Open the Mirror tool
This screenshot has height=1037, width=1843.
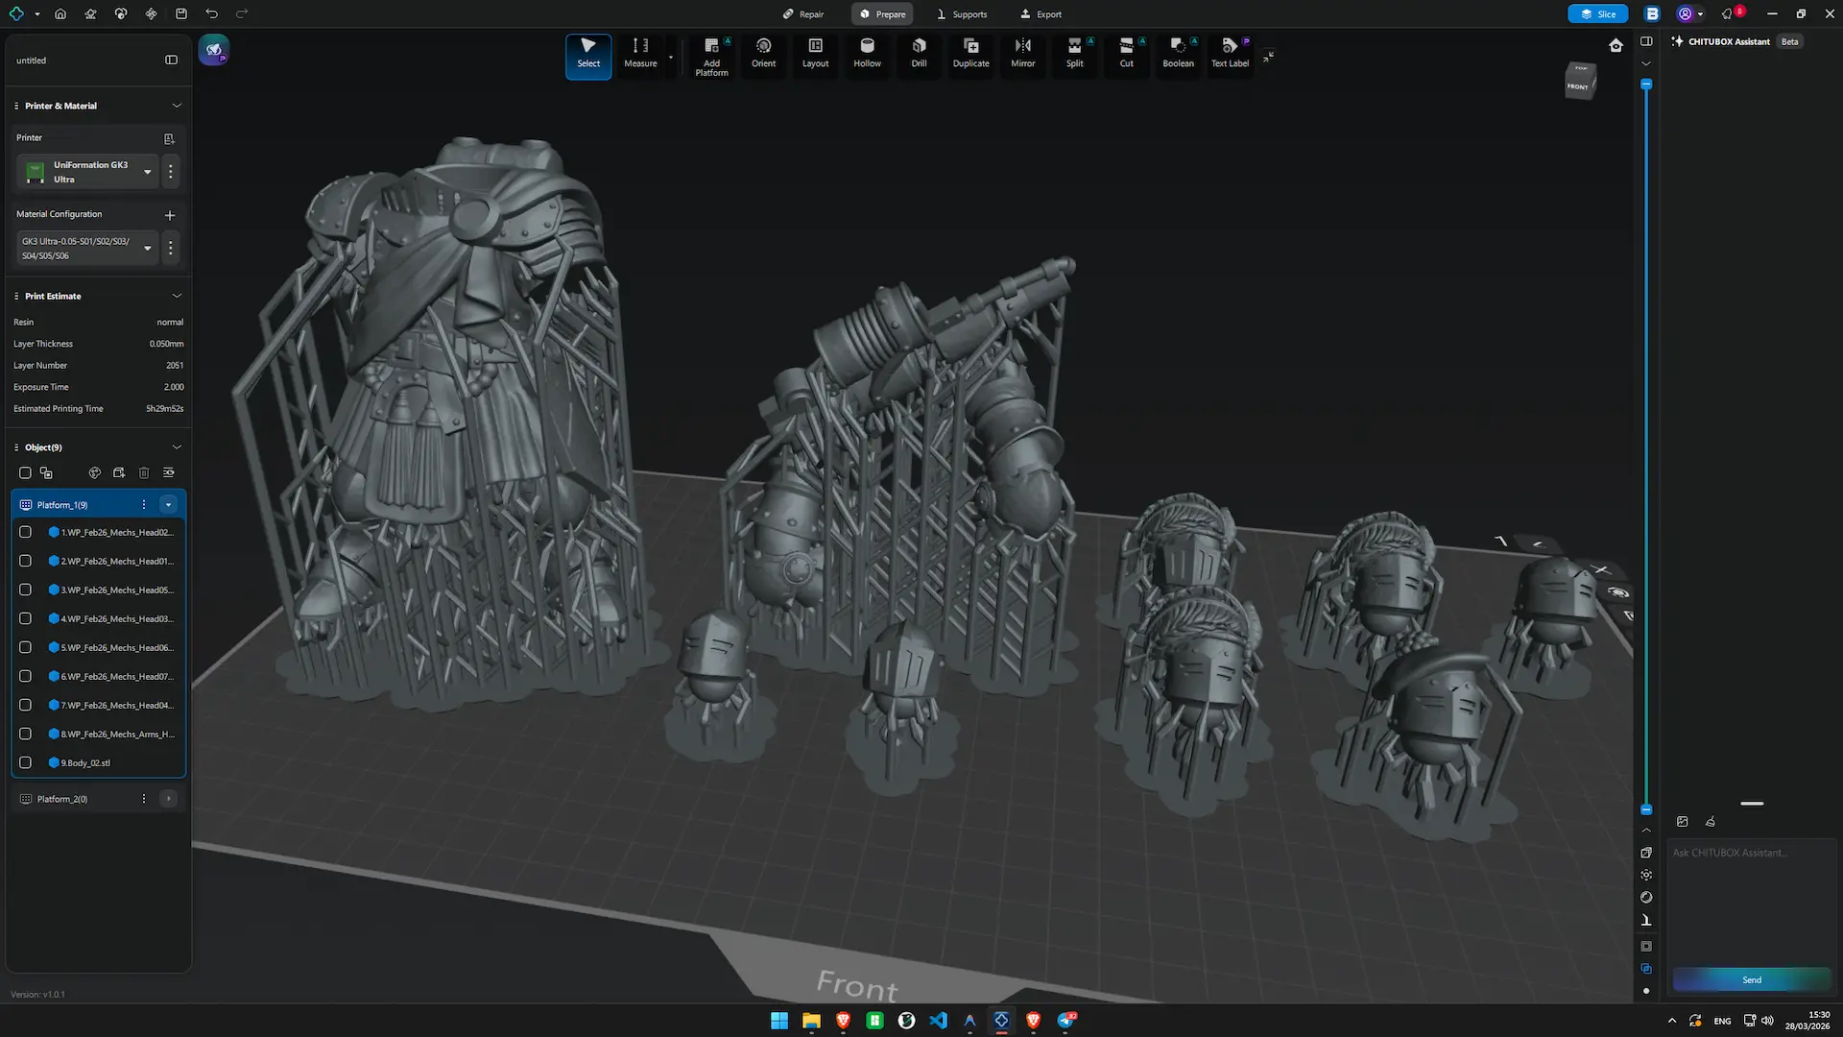1022,53
